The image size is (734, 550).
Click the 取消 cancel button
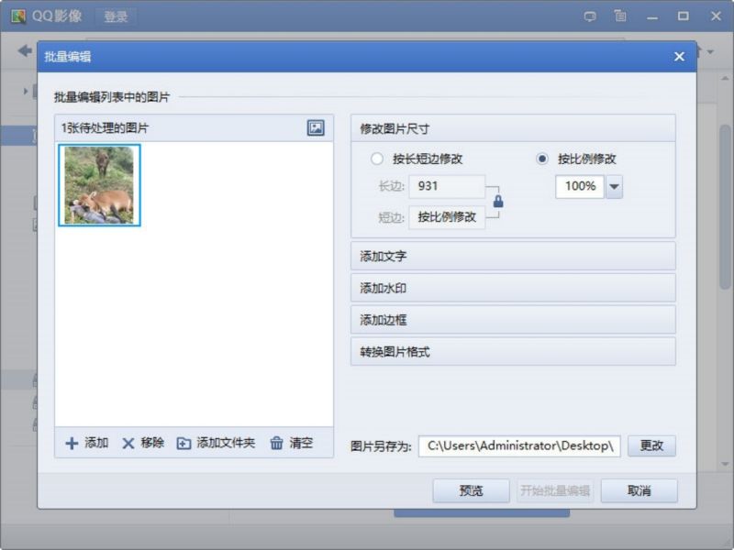(x=639, y=490)
